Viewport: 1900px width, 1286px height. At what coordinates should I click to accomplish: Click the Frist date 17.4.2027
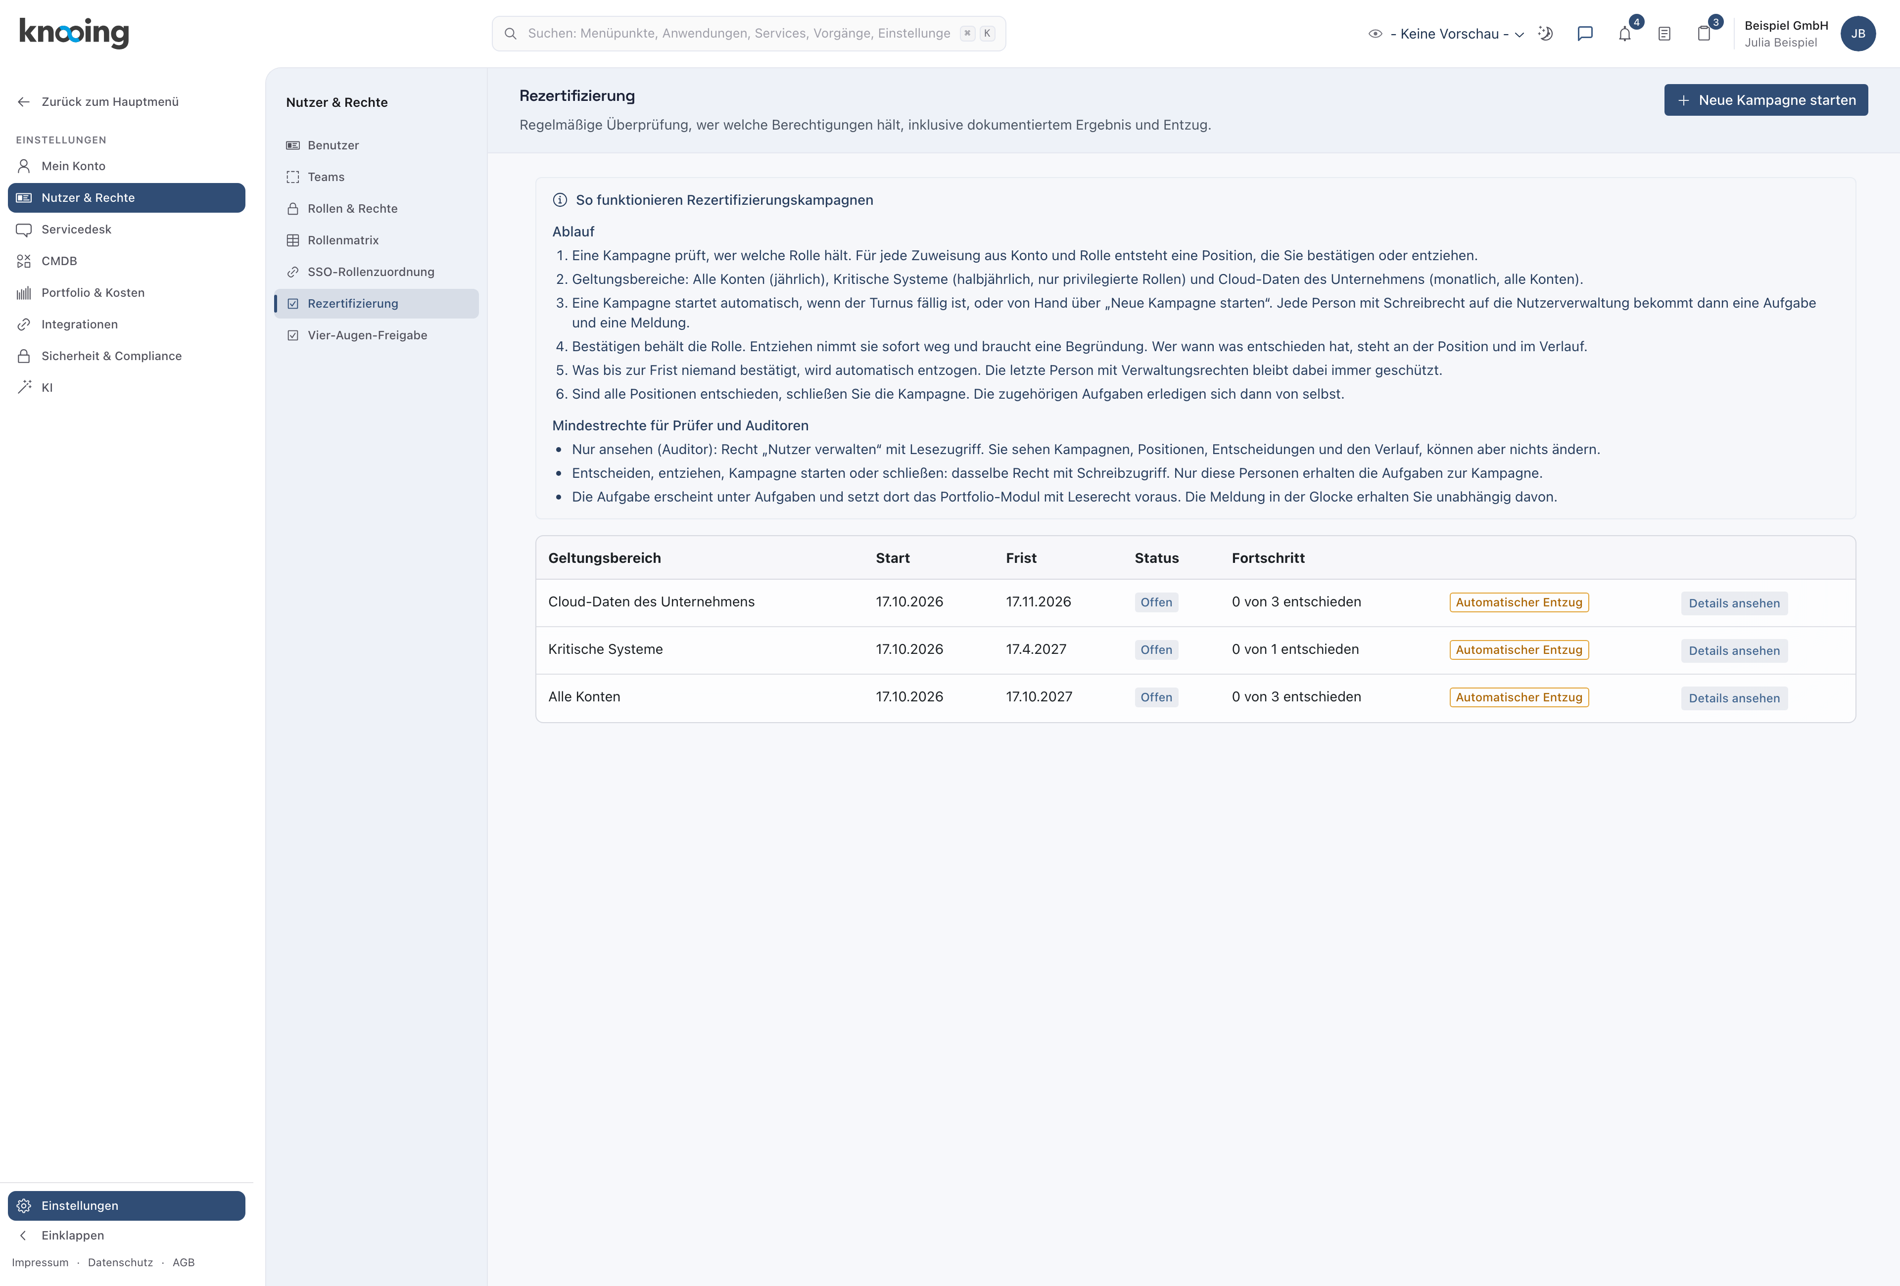[x=1036, y=649]
